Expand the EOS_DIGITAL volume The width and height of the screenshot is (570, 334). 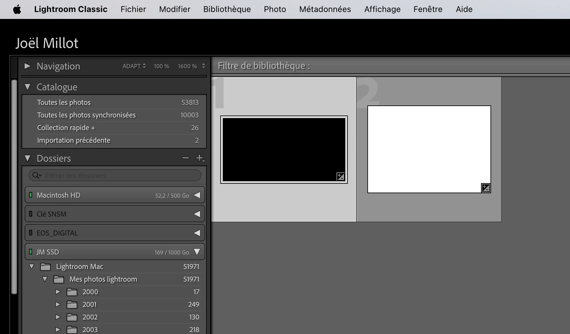coord(197,233)
